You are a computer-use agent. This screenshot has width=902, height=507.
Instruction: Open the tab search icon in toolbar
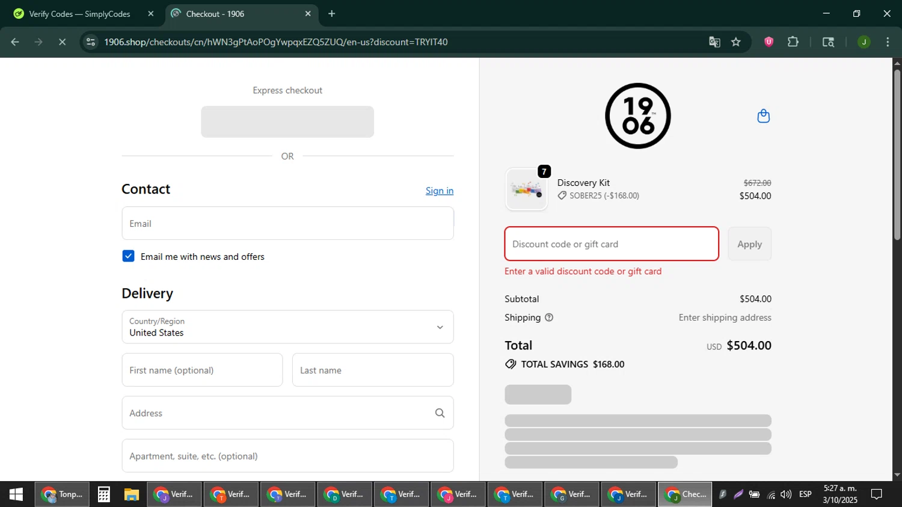828,42
